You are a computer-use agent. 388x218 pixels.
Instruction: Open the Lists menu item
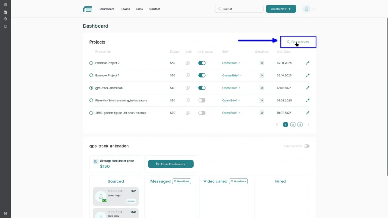[x=139, y=9]
